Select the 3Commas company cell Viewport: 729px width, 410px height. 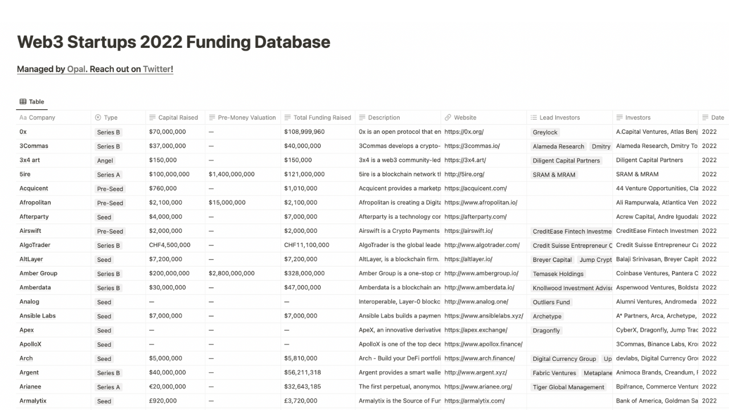(x=54, y=146)
